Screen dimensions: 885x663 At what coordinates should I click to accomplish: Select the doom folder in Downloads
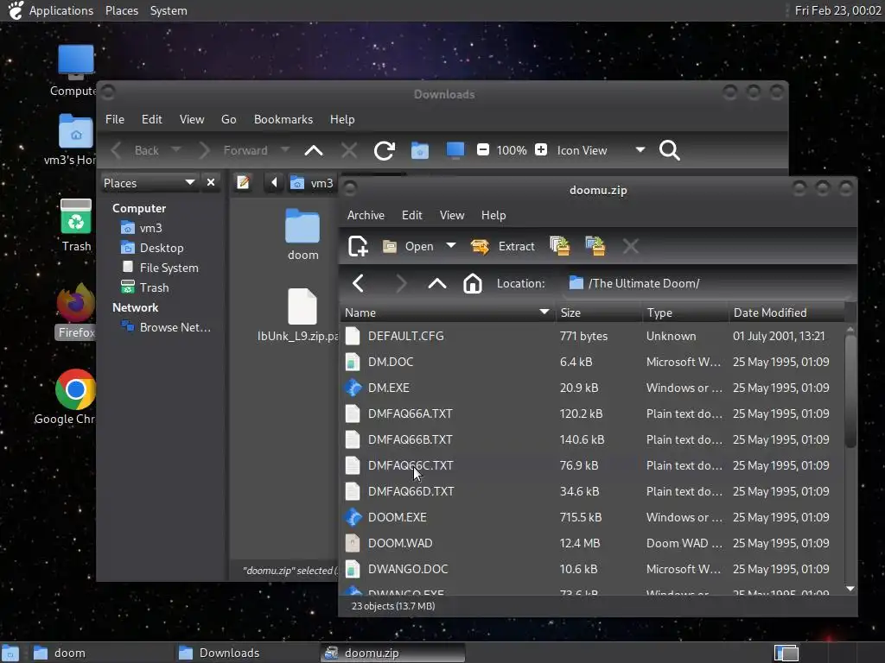point(302,234)
